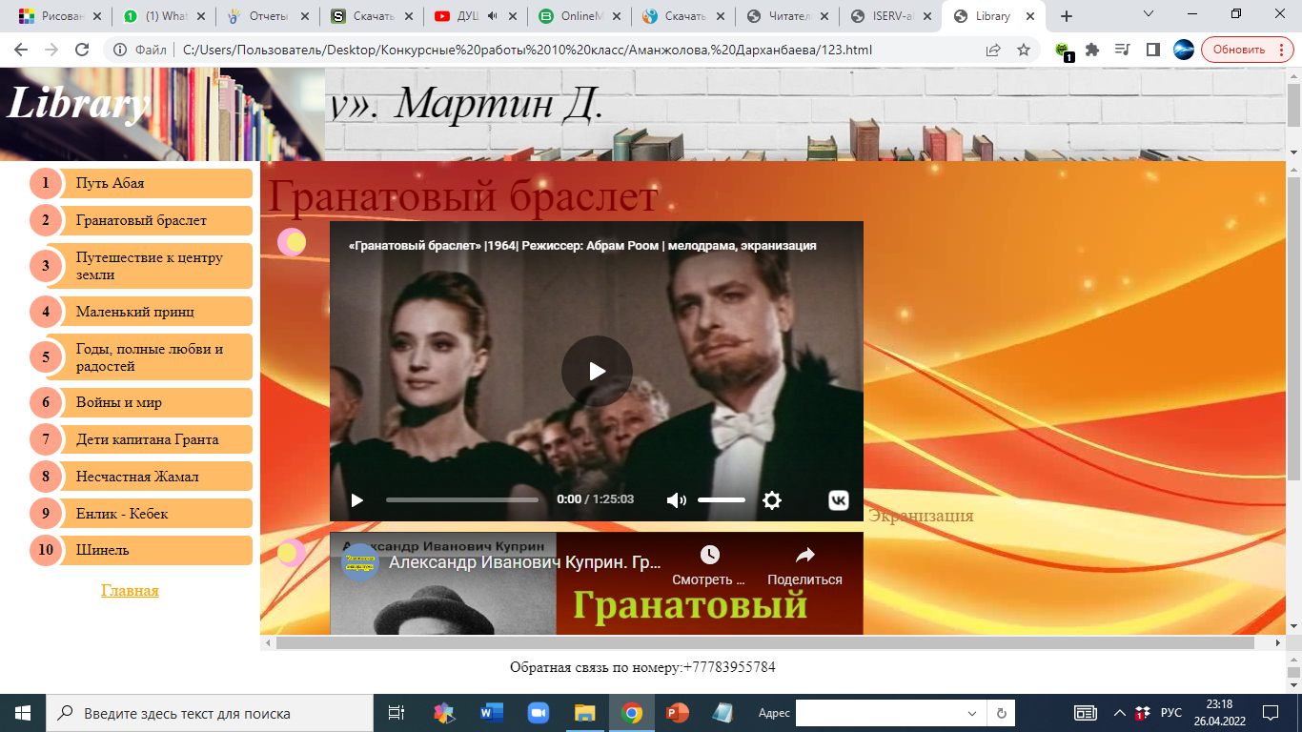Click the Обновить update button
The height and width of the screenshot is (732, 1302).
click(1247, 50)
